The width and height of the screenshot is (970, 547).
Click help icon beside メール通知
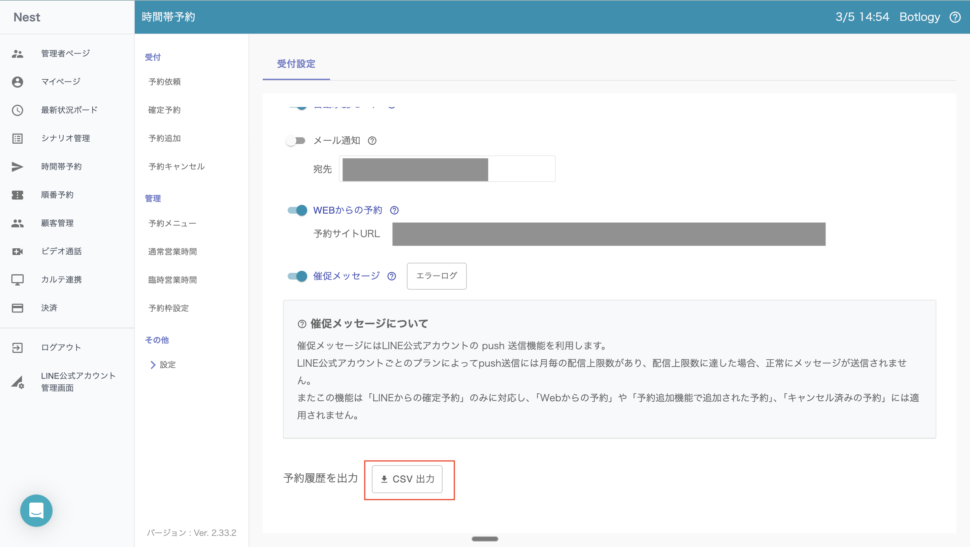372,141
